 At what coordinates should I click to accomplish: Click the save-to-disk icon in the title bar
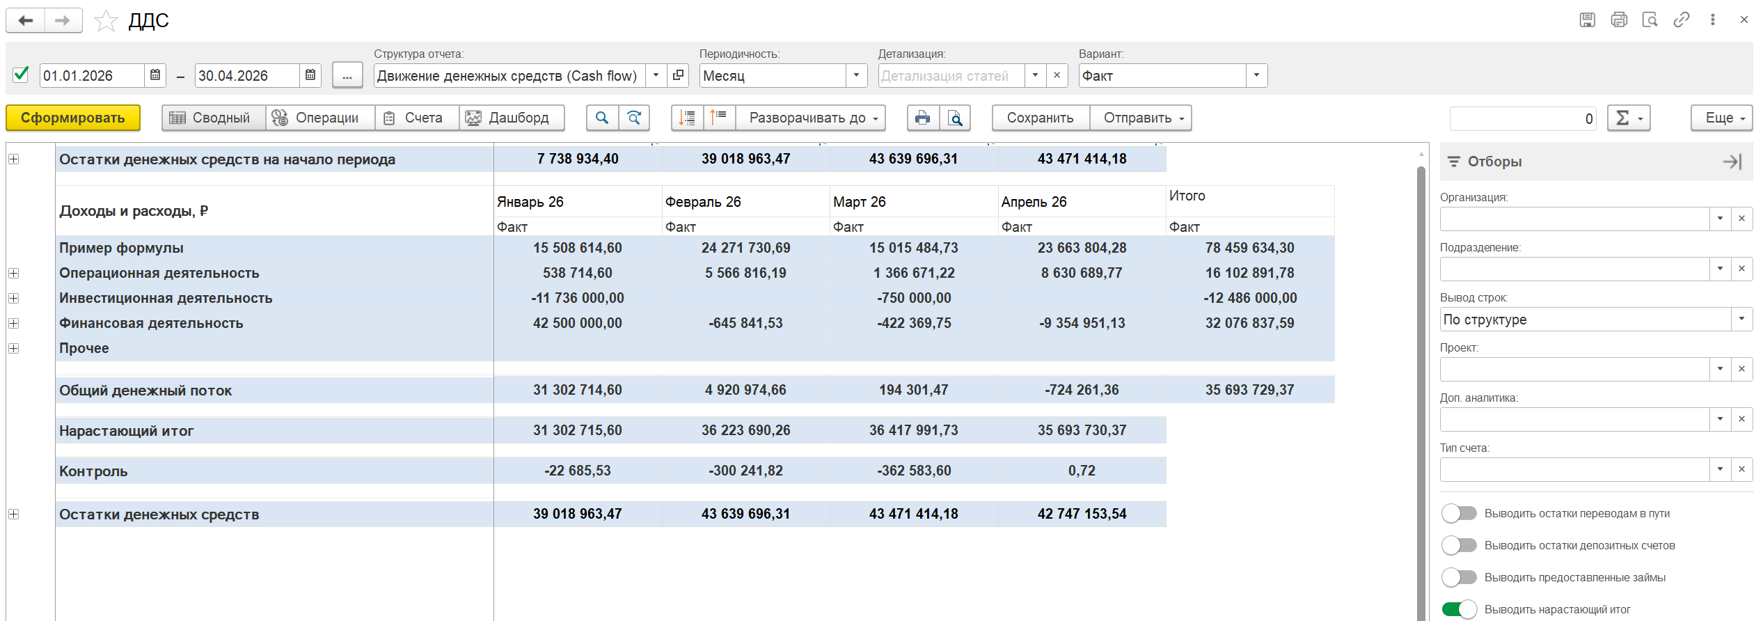pyautogui.click(x=1587, y=20)
